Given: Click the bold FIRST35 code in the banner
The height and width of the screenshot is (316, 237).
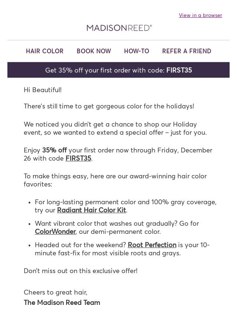Looking at the screenshot, I should tap(179, 70).
